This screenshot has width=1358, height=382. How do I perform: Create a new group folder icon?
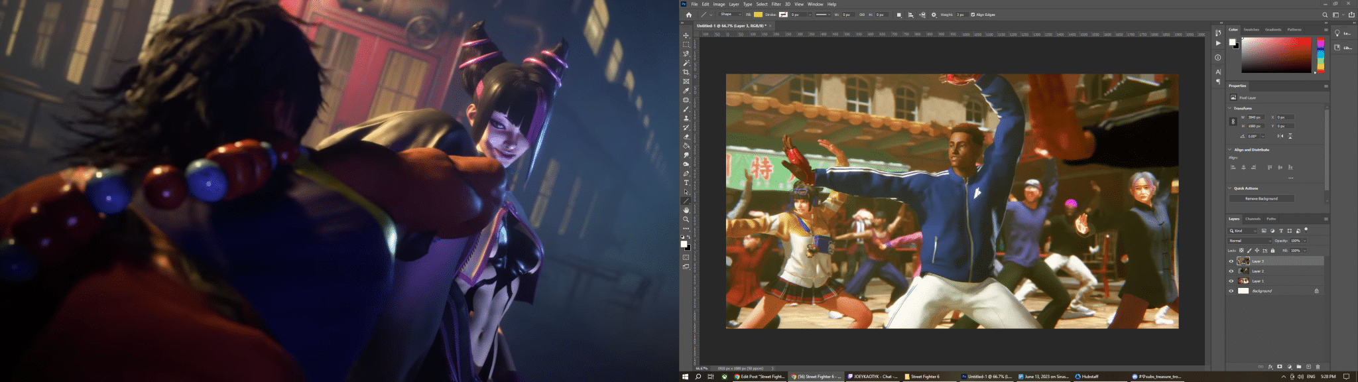point(1299,367)
